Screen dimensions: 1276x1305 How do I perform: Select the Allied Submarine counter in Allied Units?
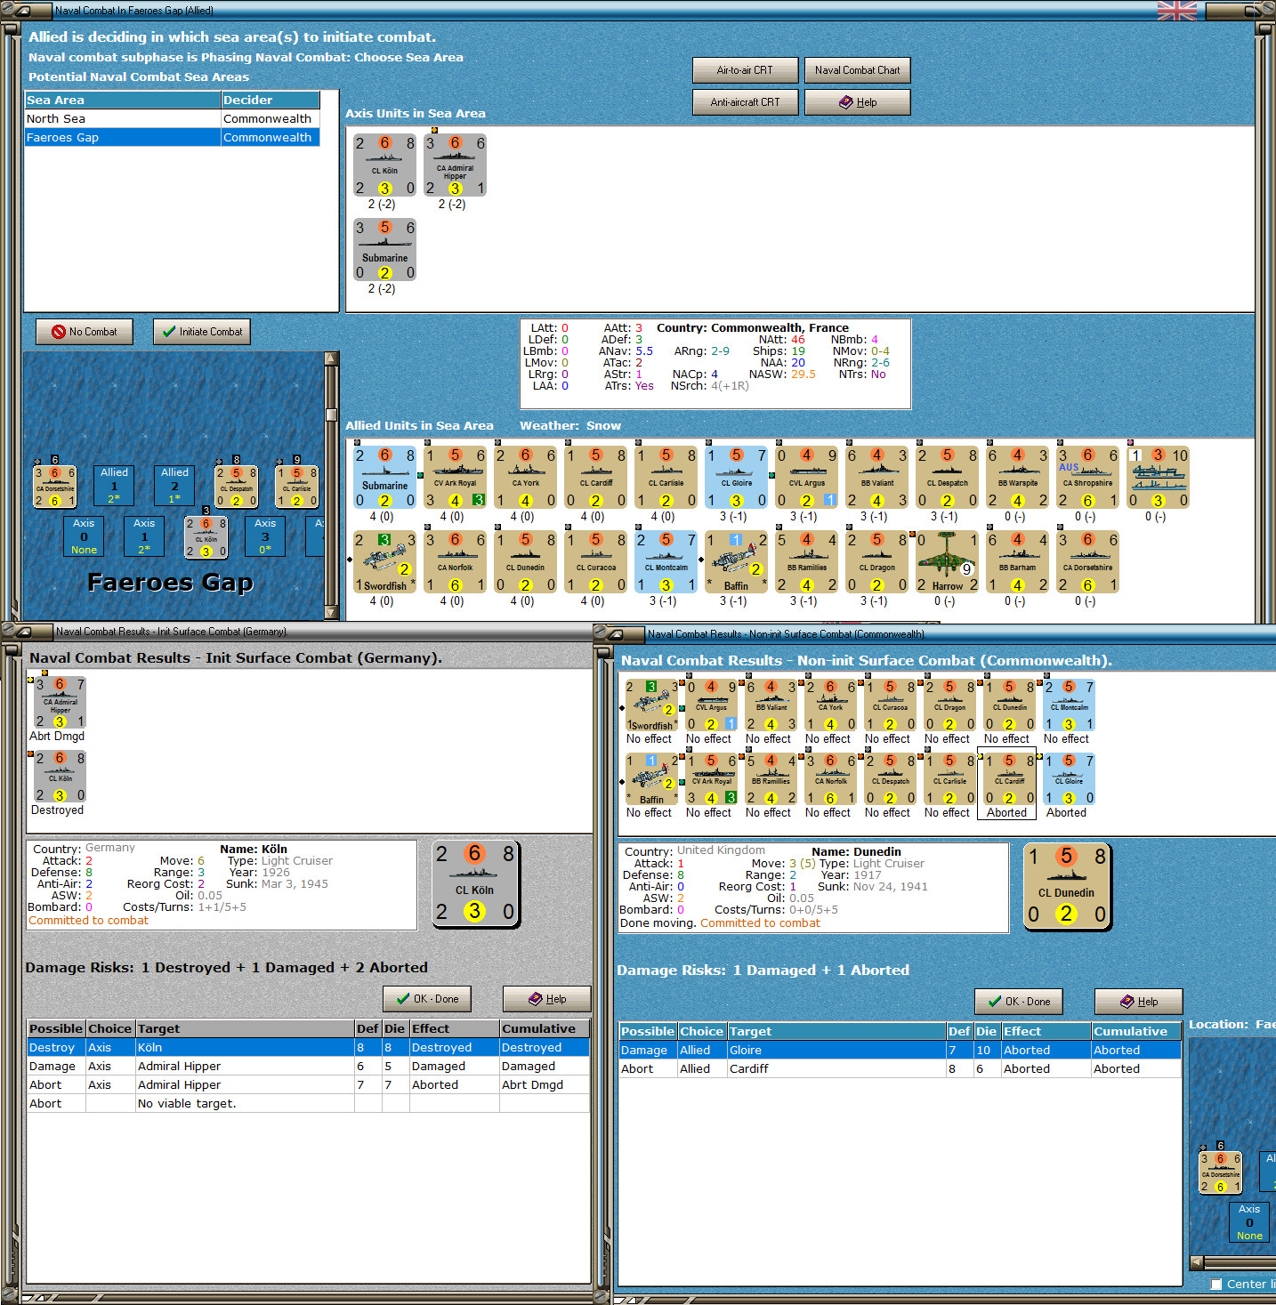384,478
